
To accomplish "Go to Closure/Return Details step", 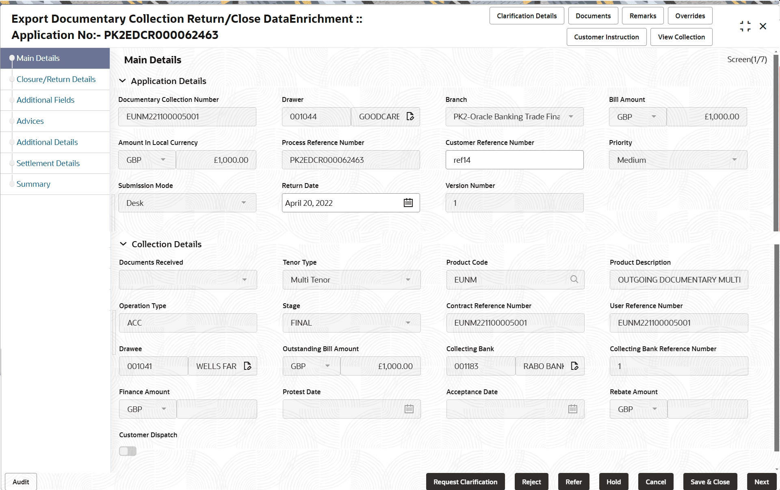I will tap(56, 79).
